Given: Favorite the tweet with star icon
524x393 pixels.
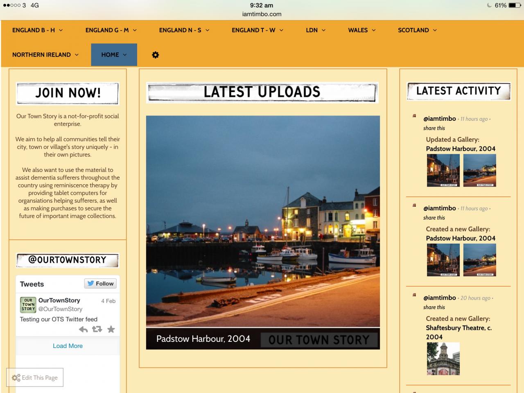Looking at the screenshot, I should coord(111,329).
